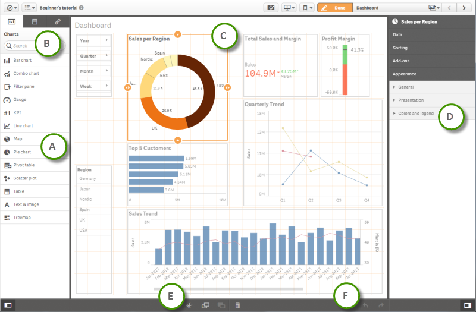Click the Done editing button

pyautogui.click(x=335, y=8)
